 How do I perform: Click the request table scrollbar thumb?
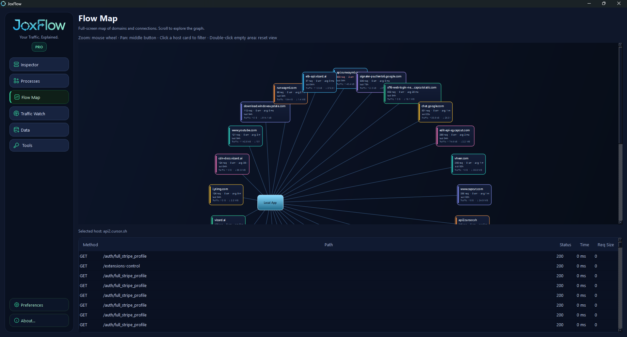(x=620, y=244)
